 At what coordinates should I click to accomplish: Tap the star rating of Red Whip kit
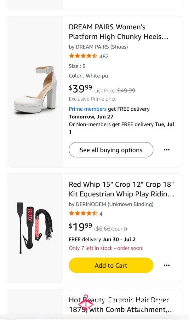point(83,213)
